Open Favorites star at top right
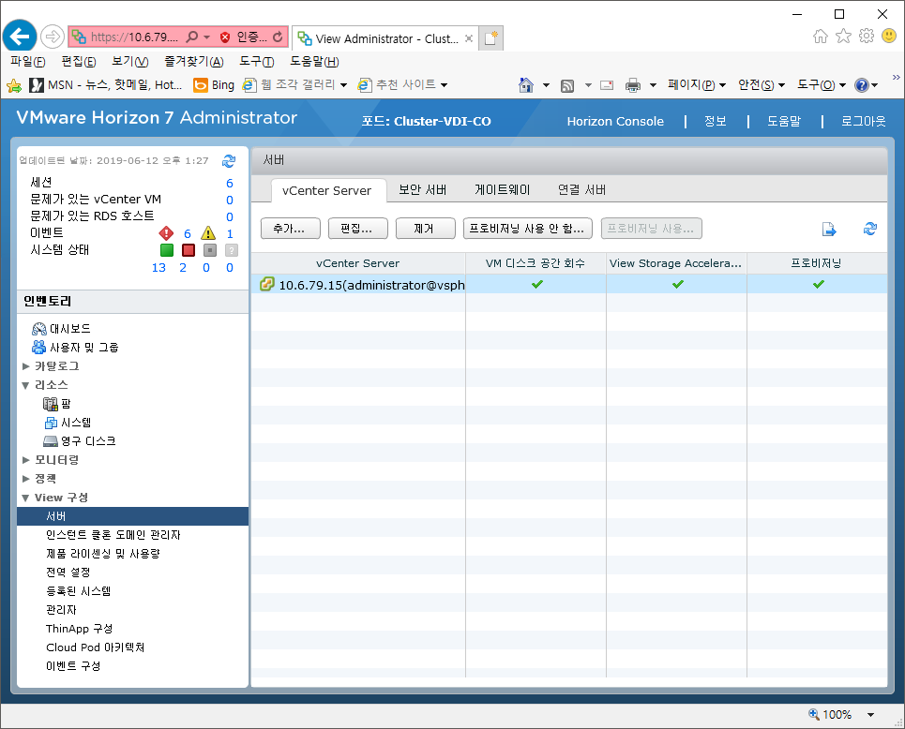Image resolution: width=905 pixels, height=729 pixels. pos(843,37)
